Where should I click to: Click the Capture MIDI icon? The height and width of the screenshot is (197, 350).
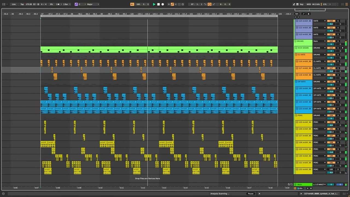pos(179,4)
